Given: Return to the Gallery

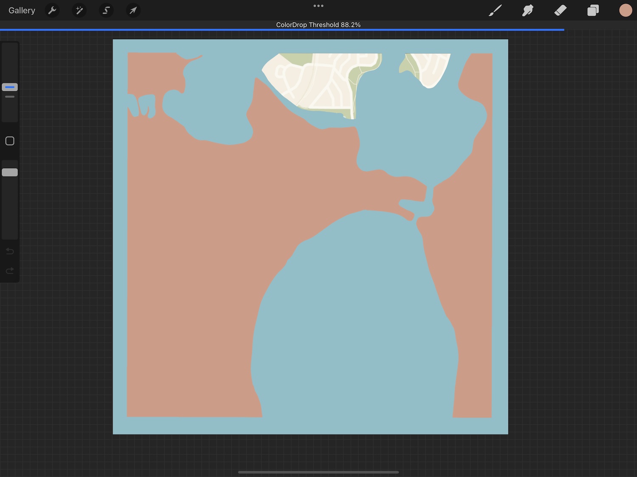Looking at the screenshot, I should tap(22, 10).
